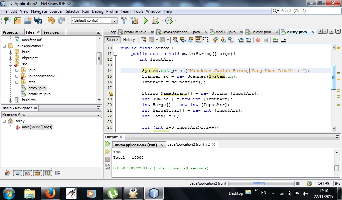Click the Undo arrow icon
The width and height of the screenshot is (342, 200).
click(51, 20)
